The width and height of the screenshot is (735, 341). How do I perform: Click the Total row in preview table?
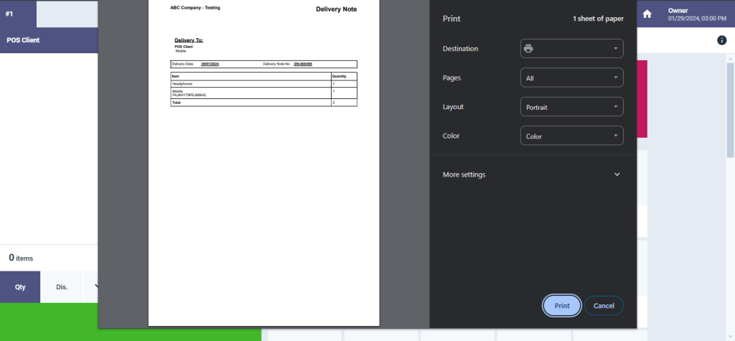(x=264, y=103)
